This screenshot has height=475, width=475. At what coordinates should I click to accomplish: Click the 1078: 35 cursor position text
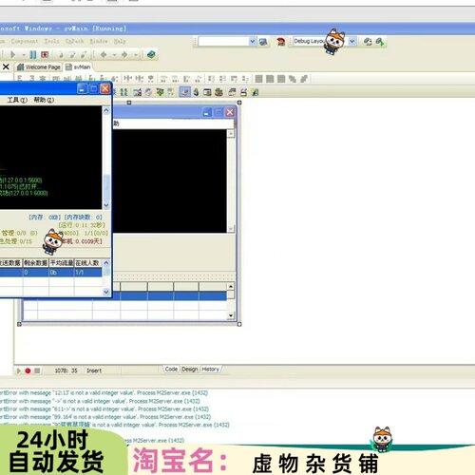click(66, 370)
